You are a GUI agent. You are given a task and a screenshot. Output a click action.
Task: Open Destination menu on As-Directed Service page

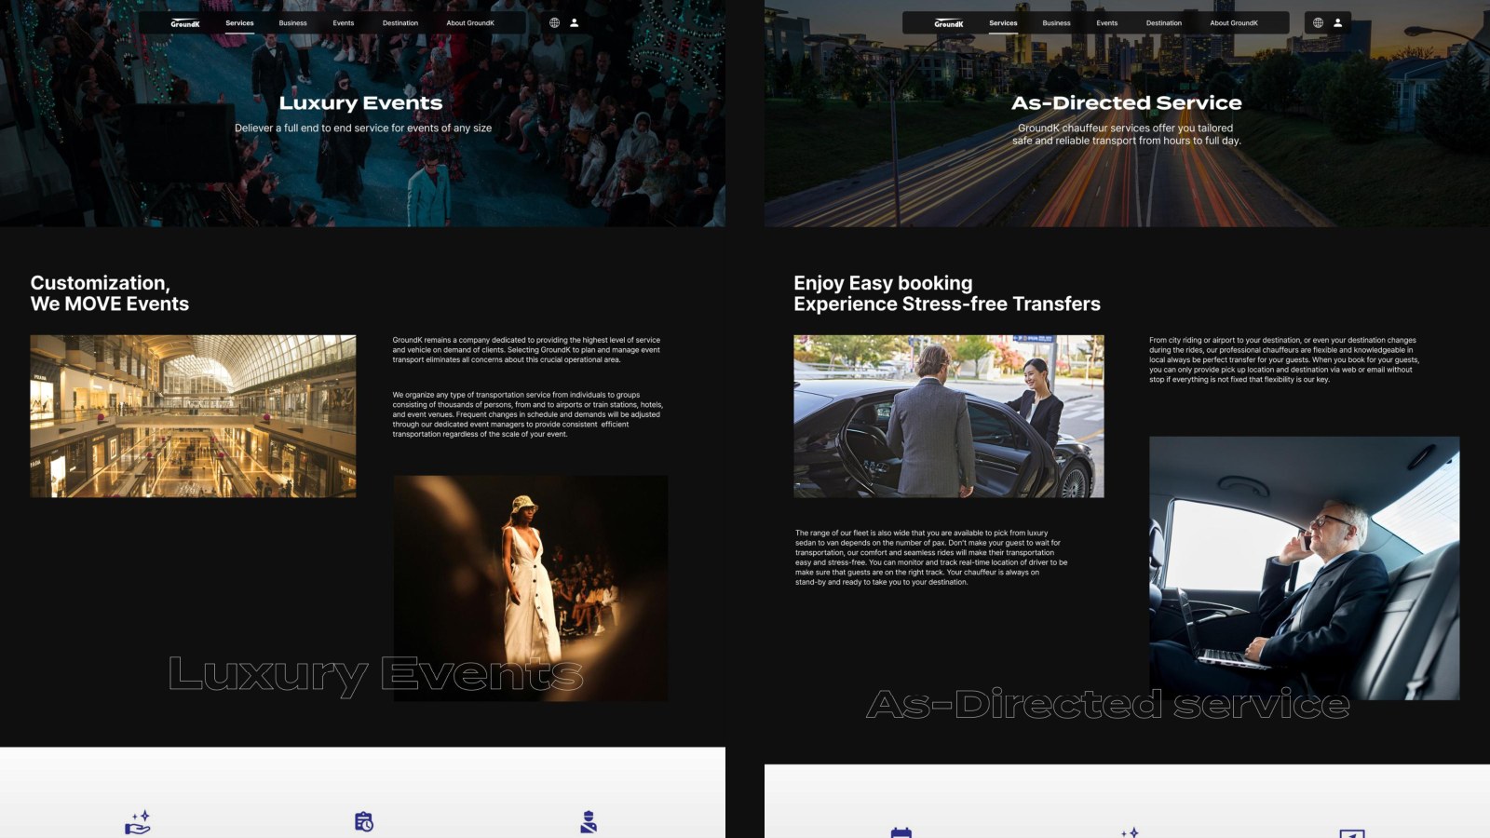coord(1164,23)
